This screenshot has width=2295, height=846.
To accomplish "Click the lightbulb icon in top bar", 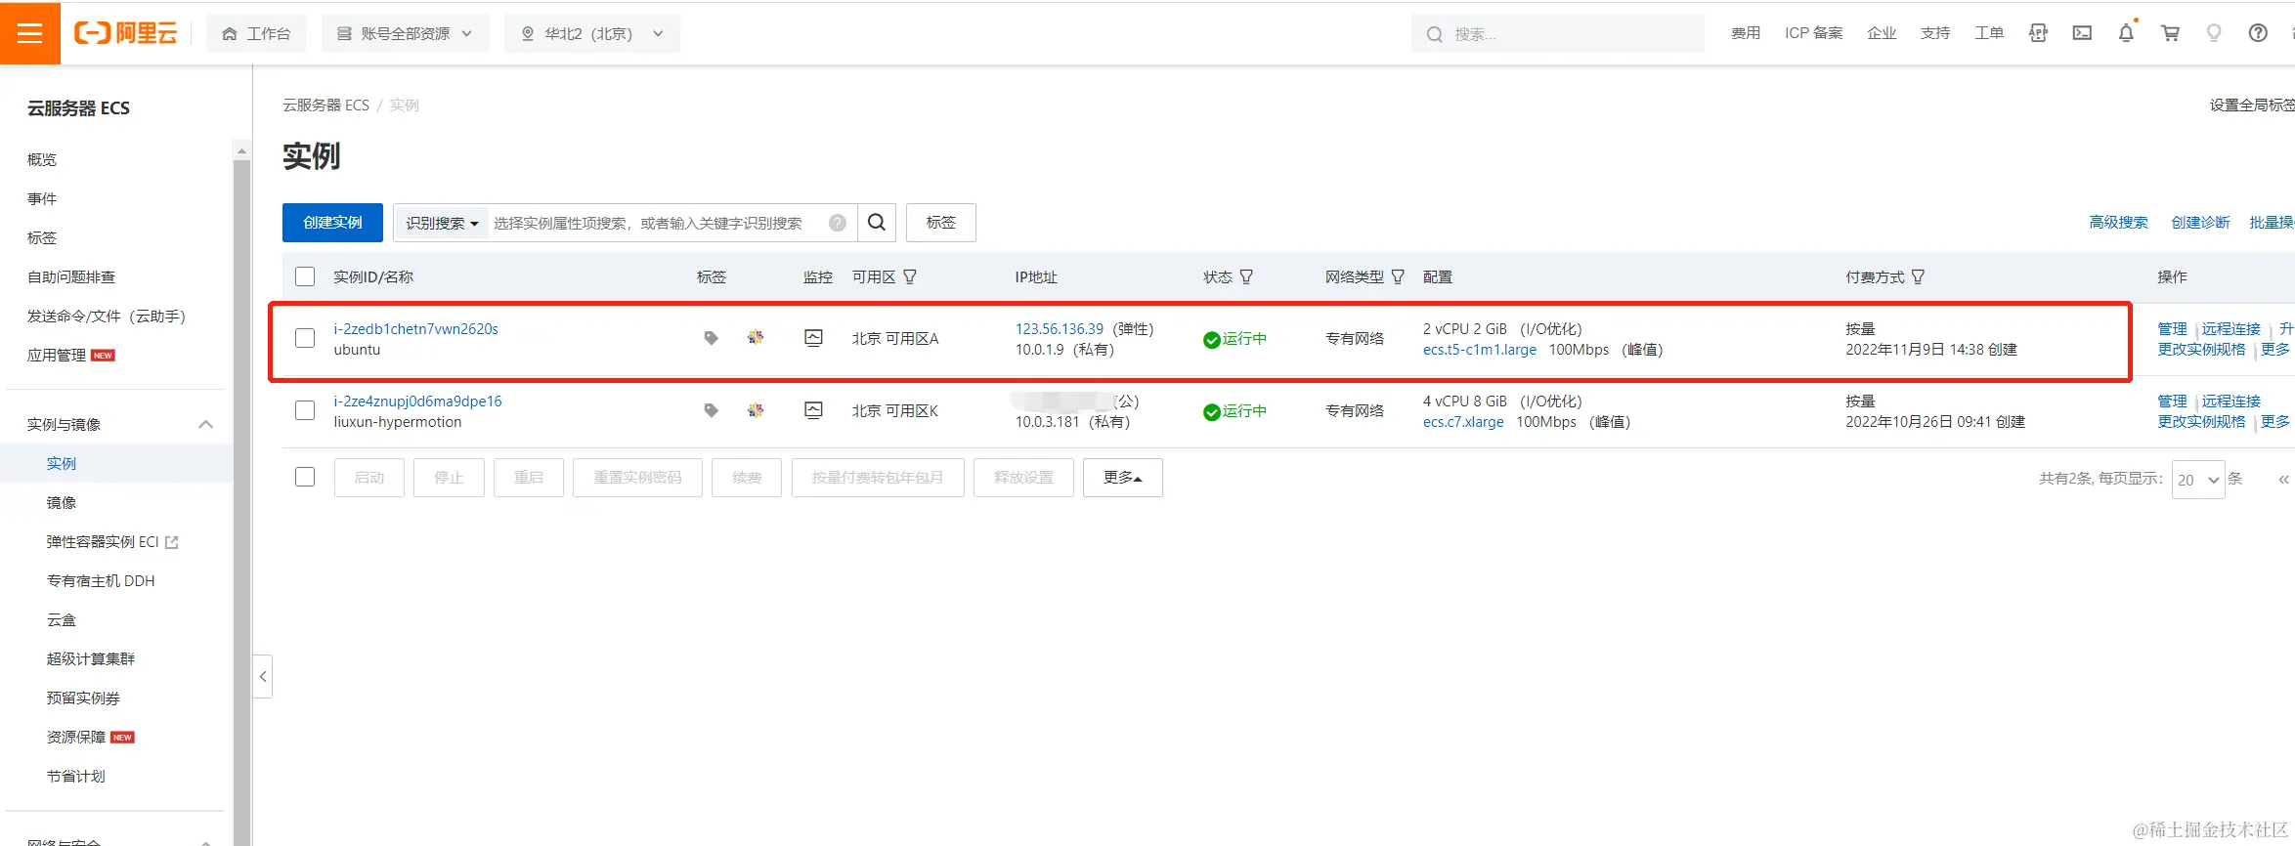I will point(2214,33).
